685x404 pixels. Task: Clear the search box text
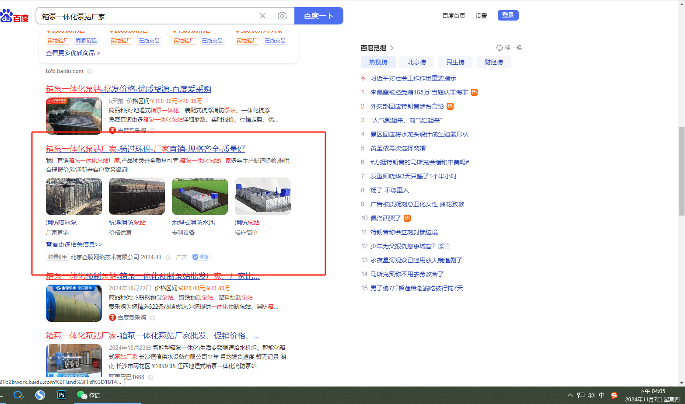262,16
